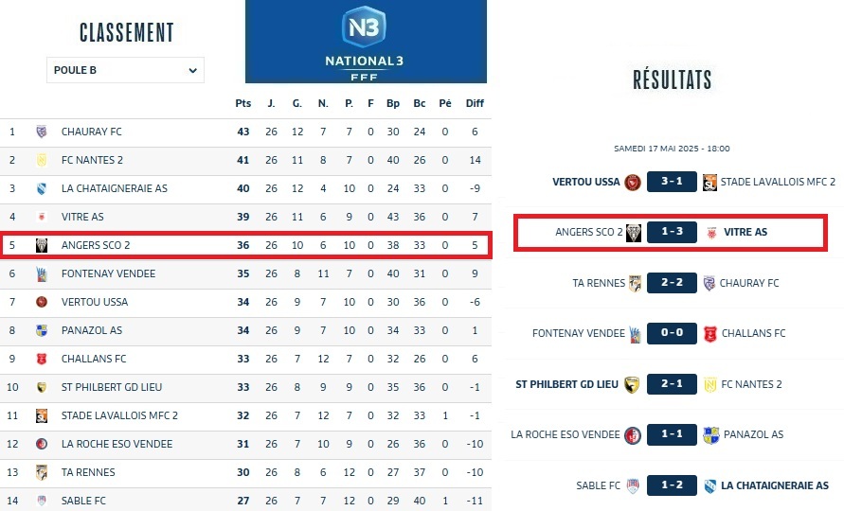
Task: Click the Classement heading
Action: point(126,32)
